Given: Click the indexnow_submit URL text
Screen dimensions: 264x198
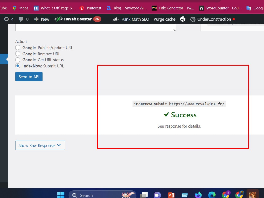Looking at the screenshot, I should [179, 104].
